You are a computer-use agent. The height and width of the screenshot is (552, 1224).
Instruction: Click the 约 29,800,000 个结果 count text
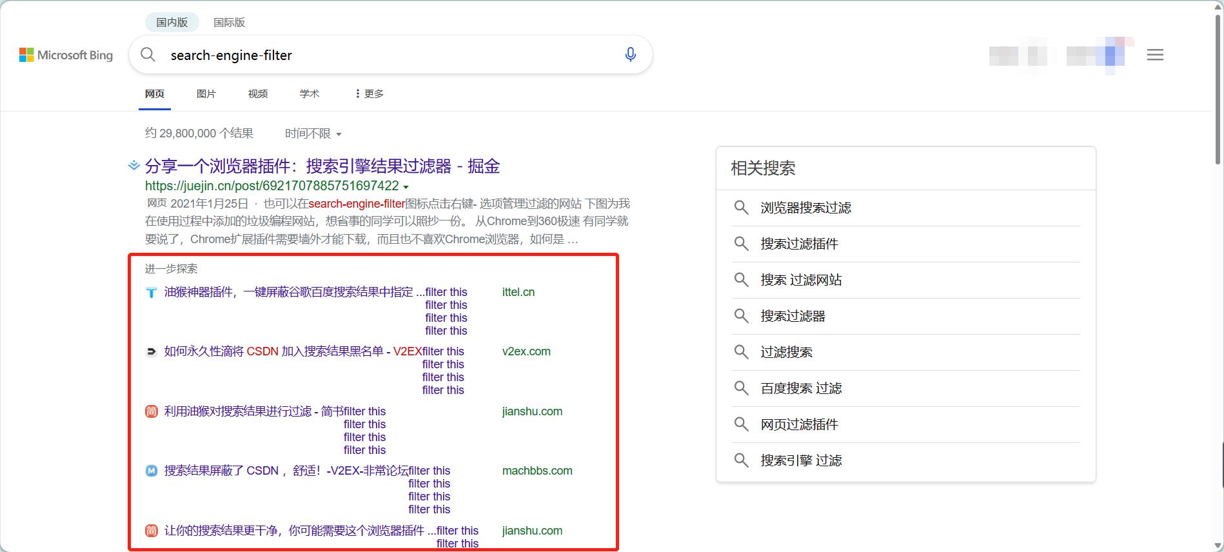tap(199, 133)
